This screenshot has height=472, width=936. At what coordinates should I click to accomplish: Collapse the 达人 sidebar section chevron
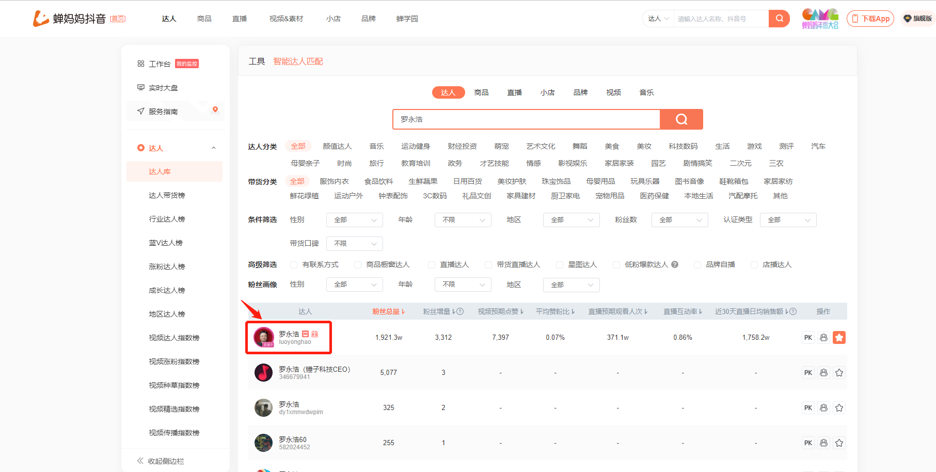click(214, 148)
